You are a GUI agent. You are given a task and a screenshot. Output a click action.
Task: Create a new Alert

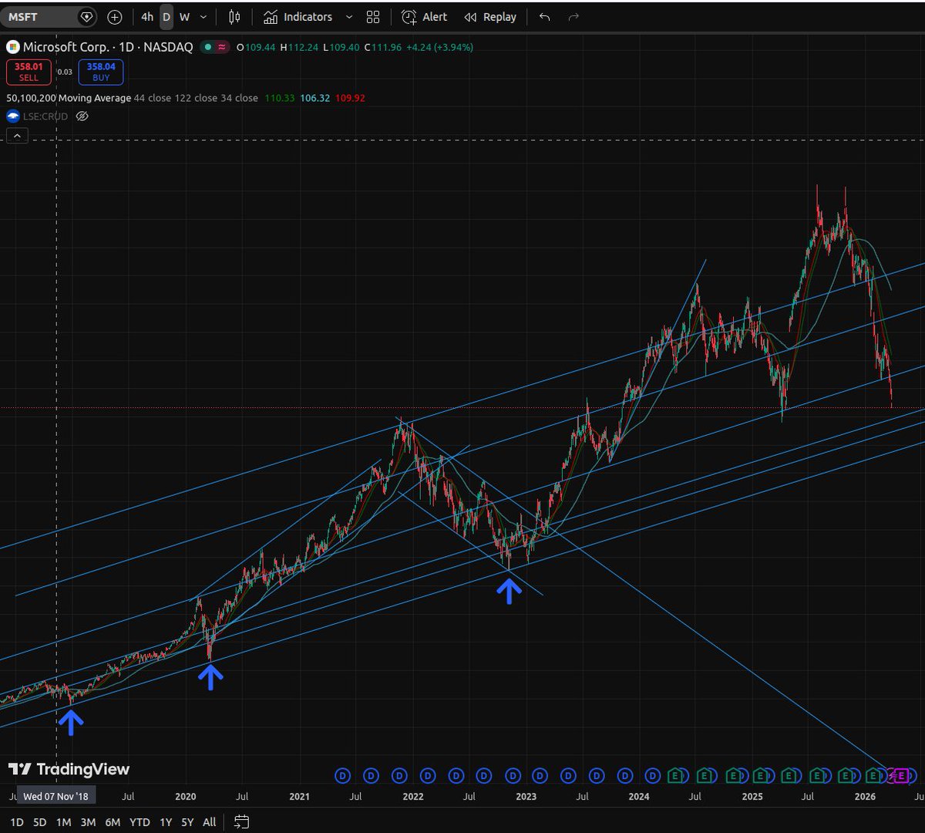click(x=425, y=17)
